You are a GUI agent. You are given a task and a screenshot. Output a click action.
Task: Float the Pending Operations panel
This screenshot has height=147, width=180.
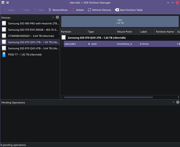[x=173, y=102]
